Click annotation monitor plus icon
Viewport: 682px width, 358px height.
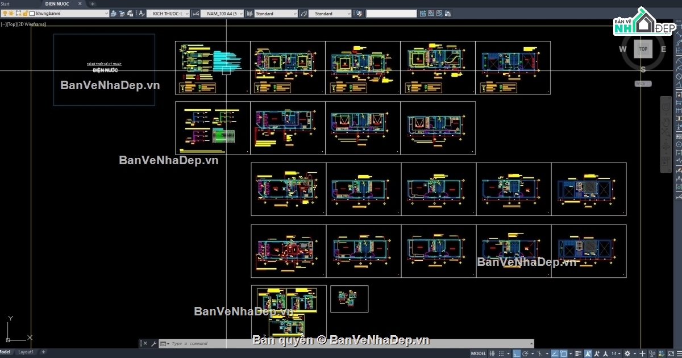coord(642,353)
